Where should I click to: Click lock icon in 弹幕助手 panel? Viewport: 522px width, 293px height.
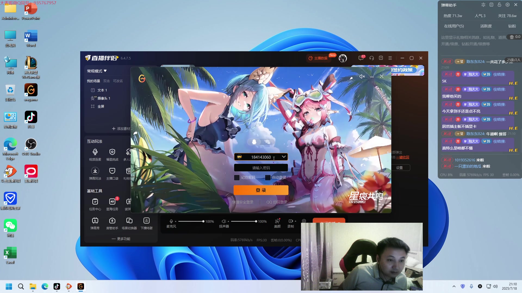point(499,5)
